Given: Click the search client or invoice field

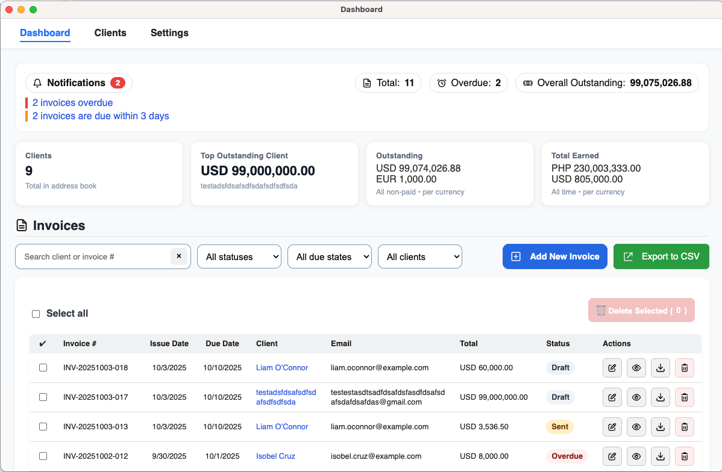Looking at the screenshot, I should click(93, 256).
